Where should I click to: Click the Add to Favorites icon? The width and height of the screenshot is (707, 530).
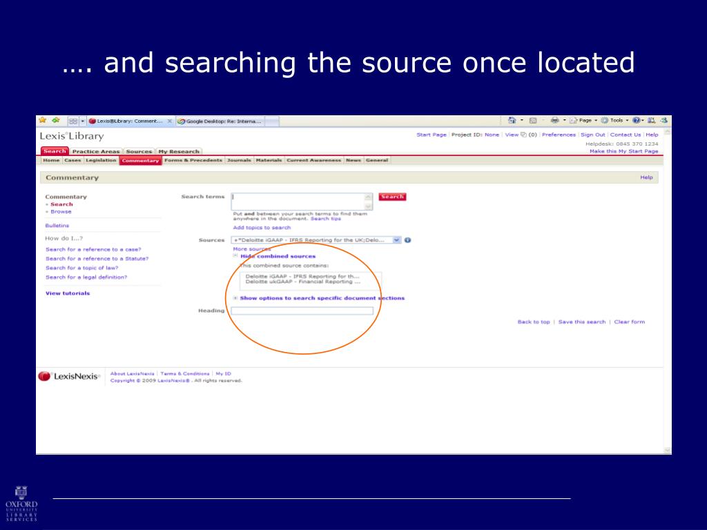[56, 120]
